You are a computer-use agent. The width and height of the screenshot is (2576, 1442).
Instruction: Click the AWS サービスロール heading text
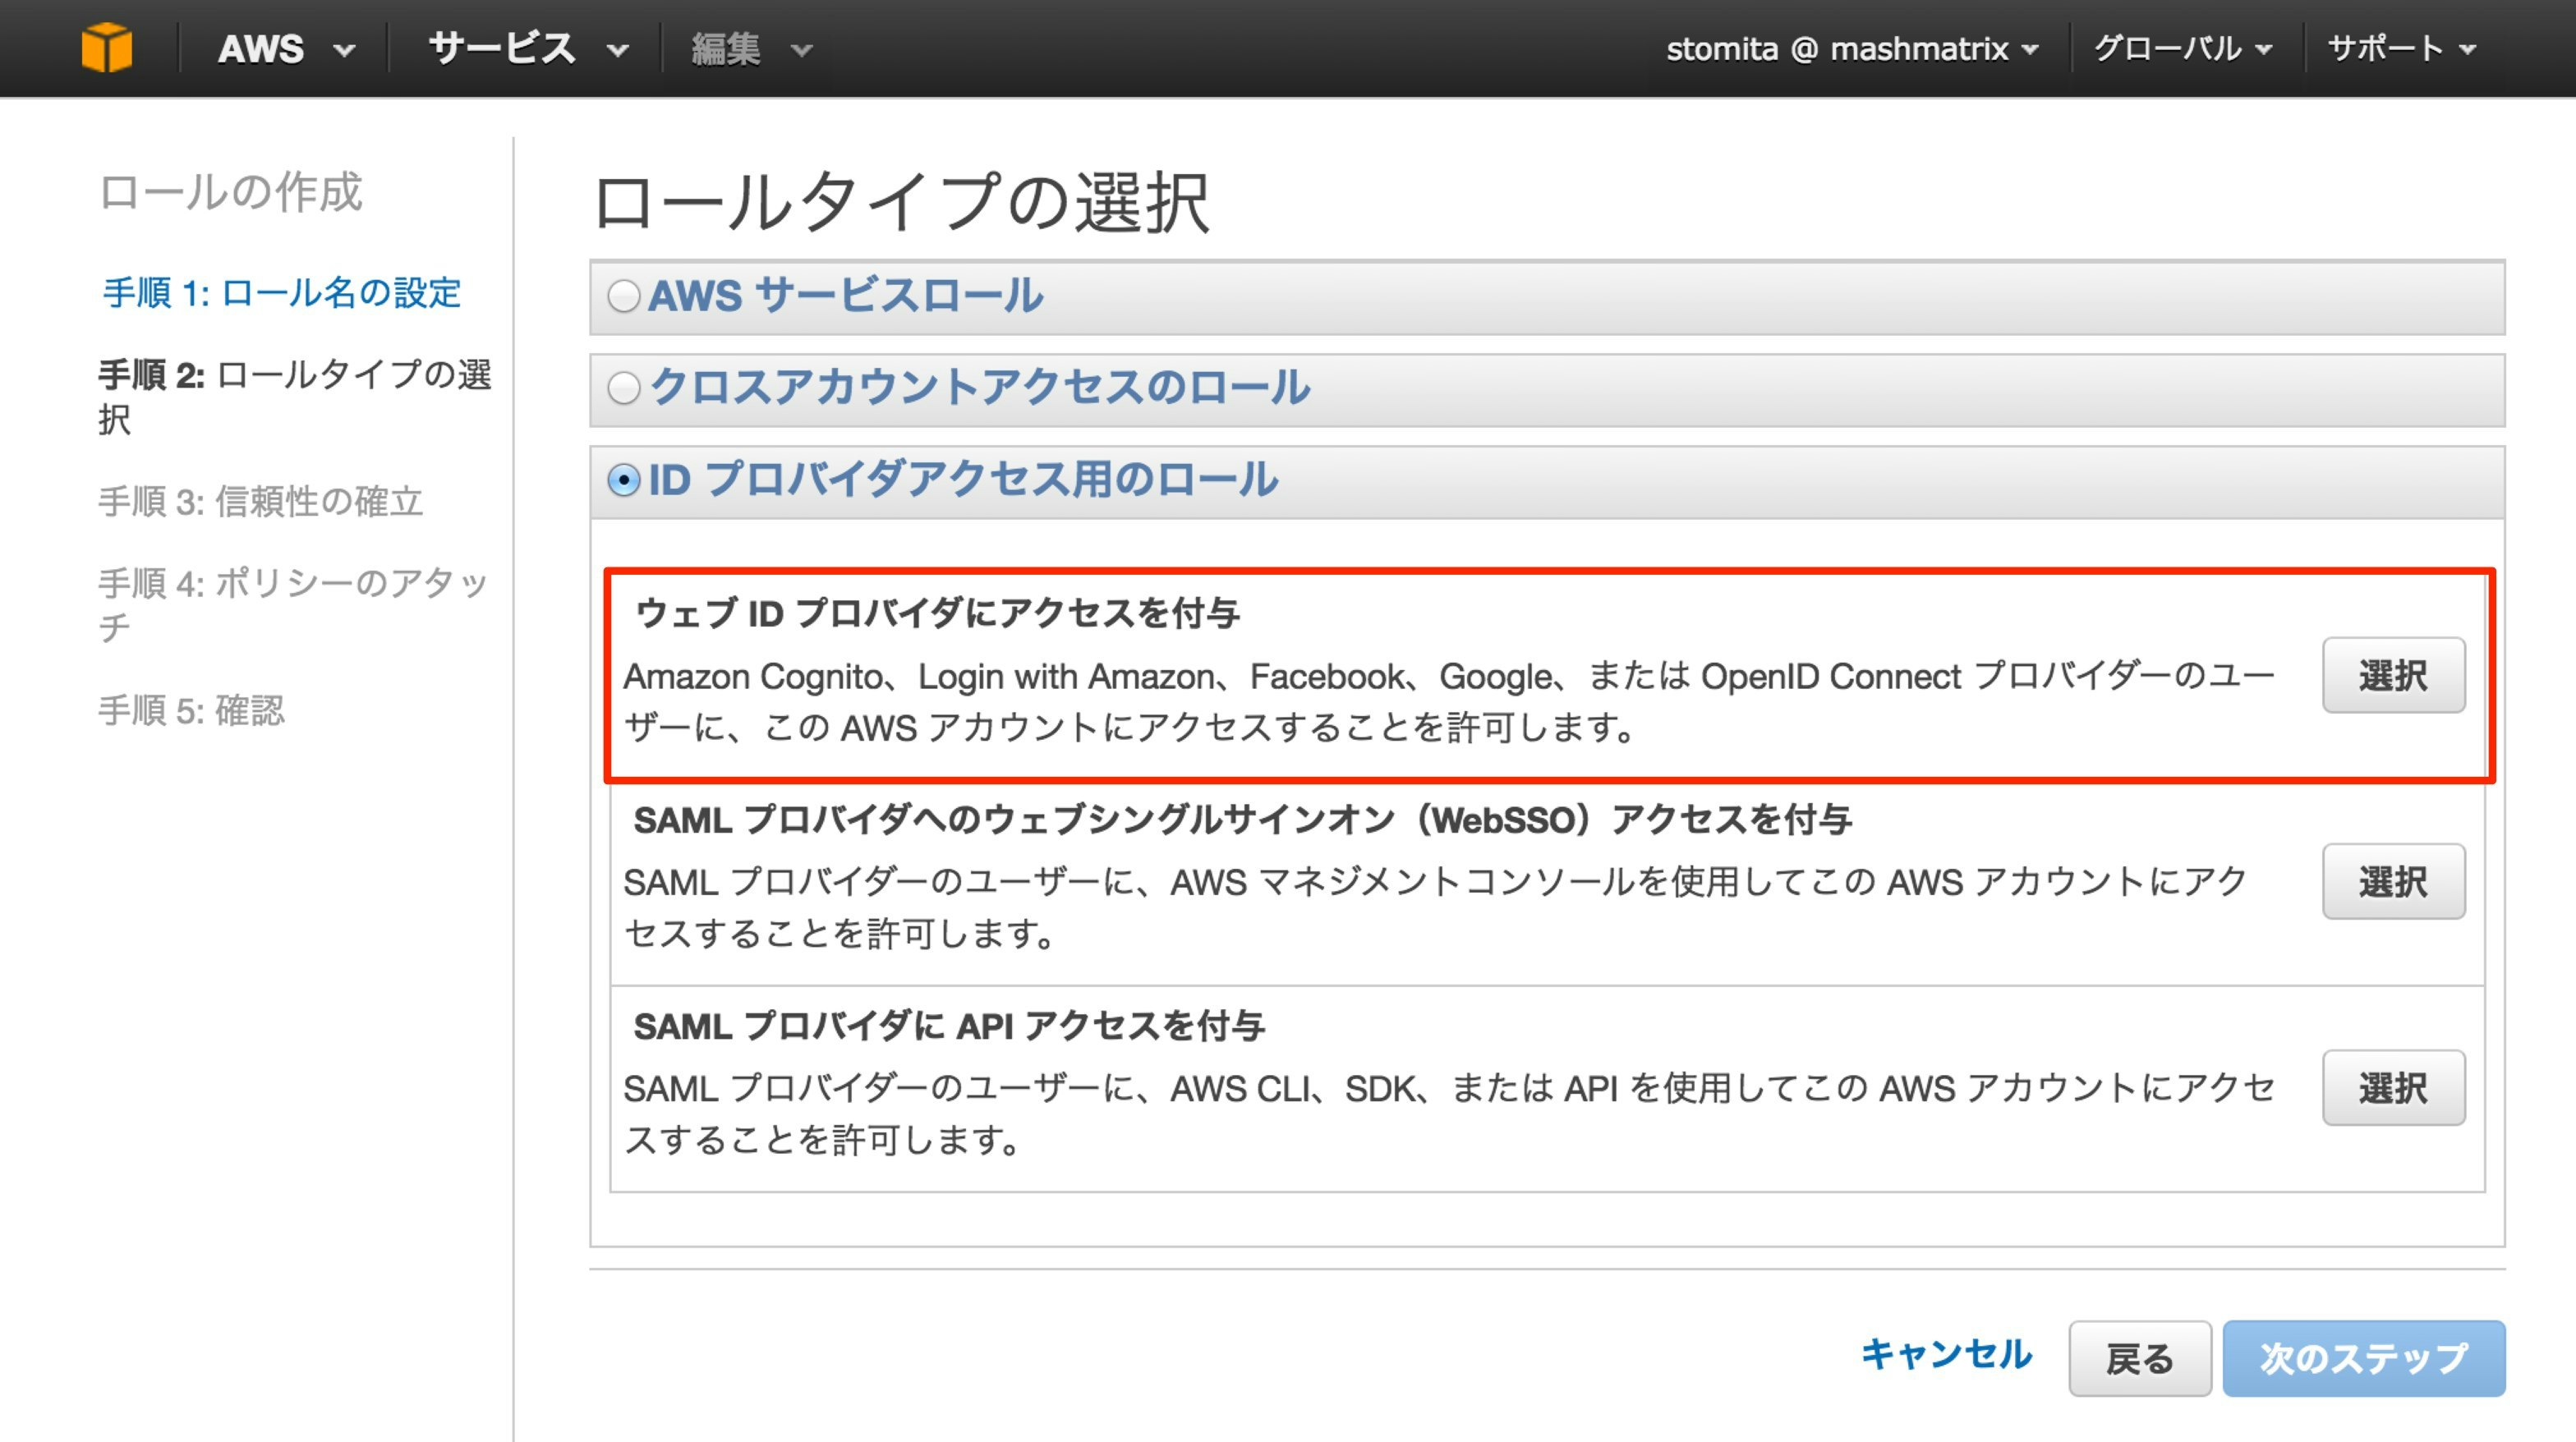[x=846, y=296]
